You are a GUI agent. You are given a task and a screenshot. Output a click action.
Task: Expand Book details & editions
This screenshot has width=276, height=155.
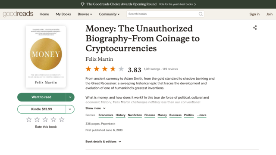103,142
